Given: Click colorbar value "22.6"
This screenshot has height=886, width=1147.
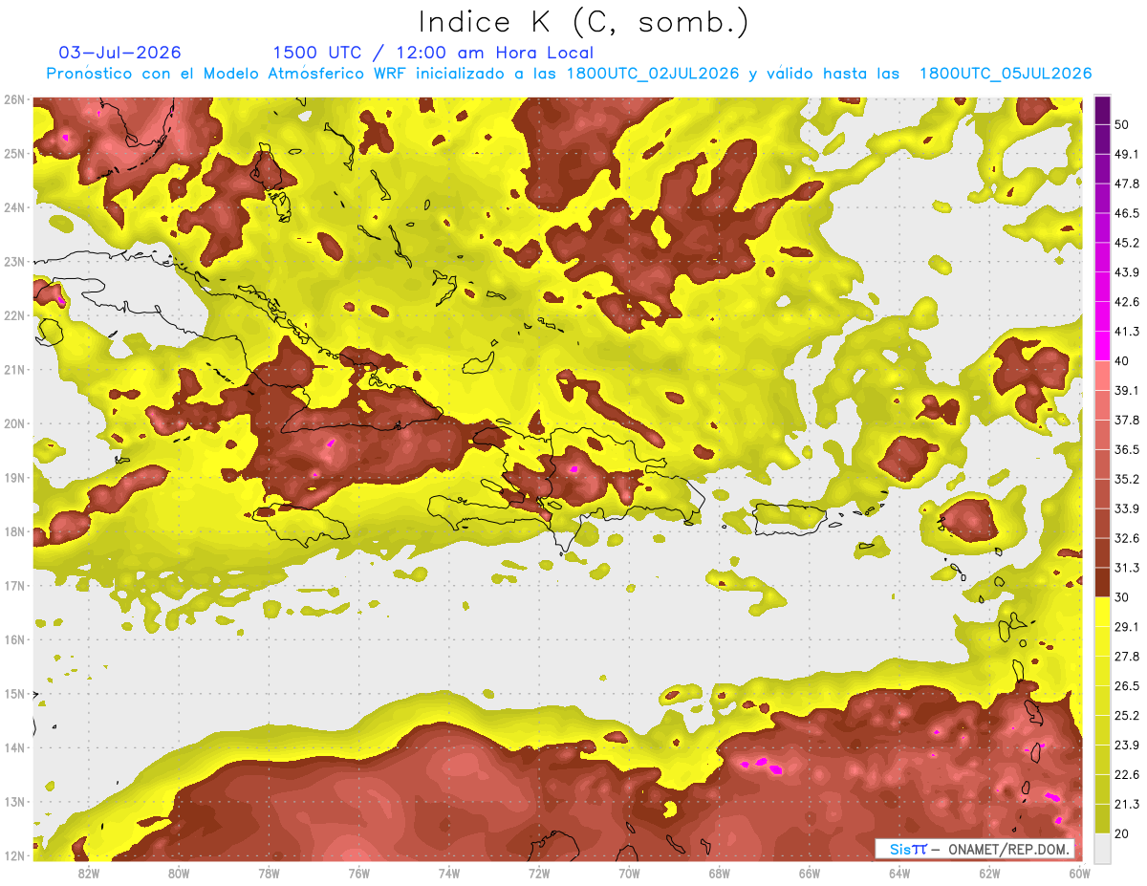Looking at the screenshot, I should [1126, 775].
